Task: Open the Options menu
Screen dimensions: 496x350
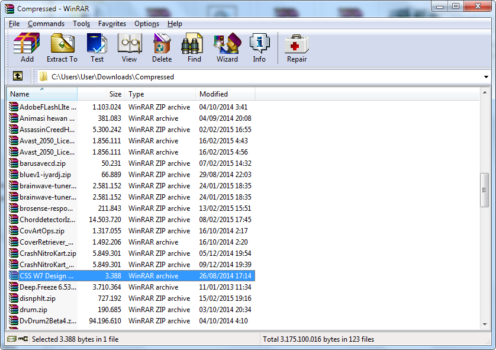Action: (147, 24)
